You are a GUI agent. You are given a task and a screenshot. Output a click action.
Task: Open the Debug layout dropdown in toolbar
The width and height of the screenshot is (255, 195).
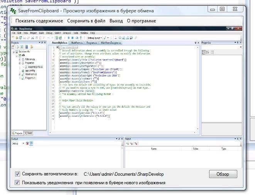click(95, 38)
